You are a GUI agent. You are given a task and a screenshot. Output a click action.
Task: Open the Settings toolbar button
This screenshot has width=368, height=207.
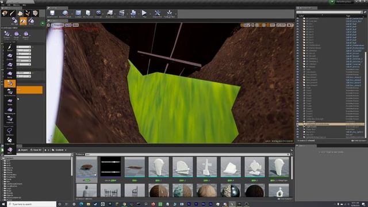(98, 14)
